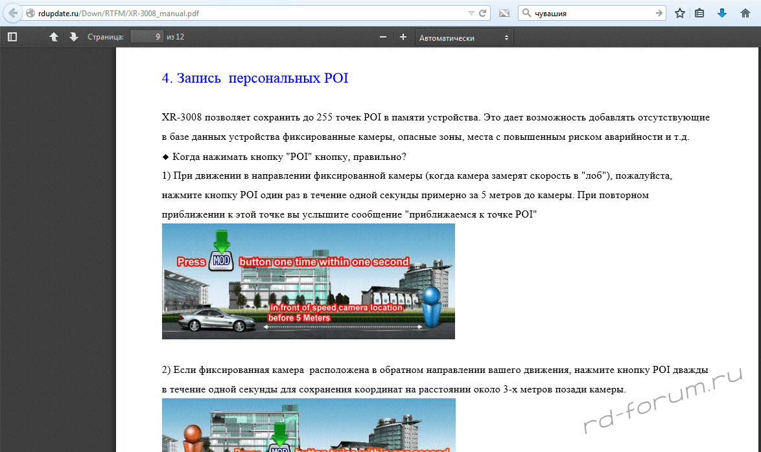Viewport: 761px width, 452px height.
Task: Open the 'Автоматически' zoom dropdown
Action: (463, 38)
